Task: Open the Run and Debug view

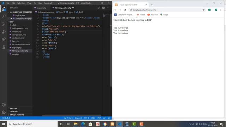Action: pyautogui.click(x=4, y=32)
